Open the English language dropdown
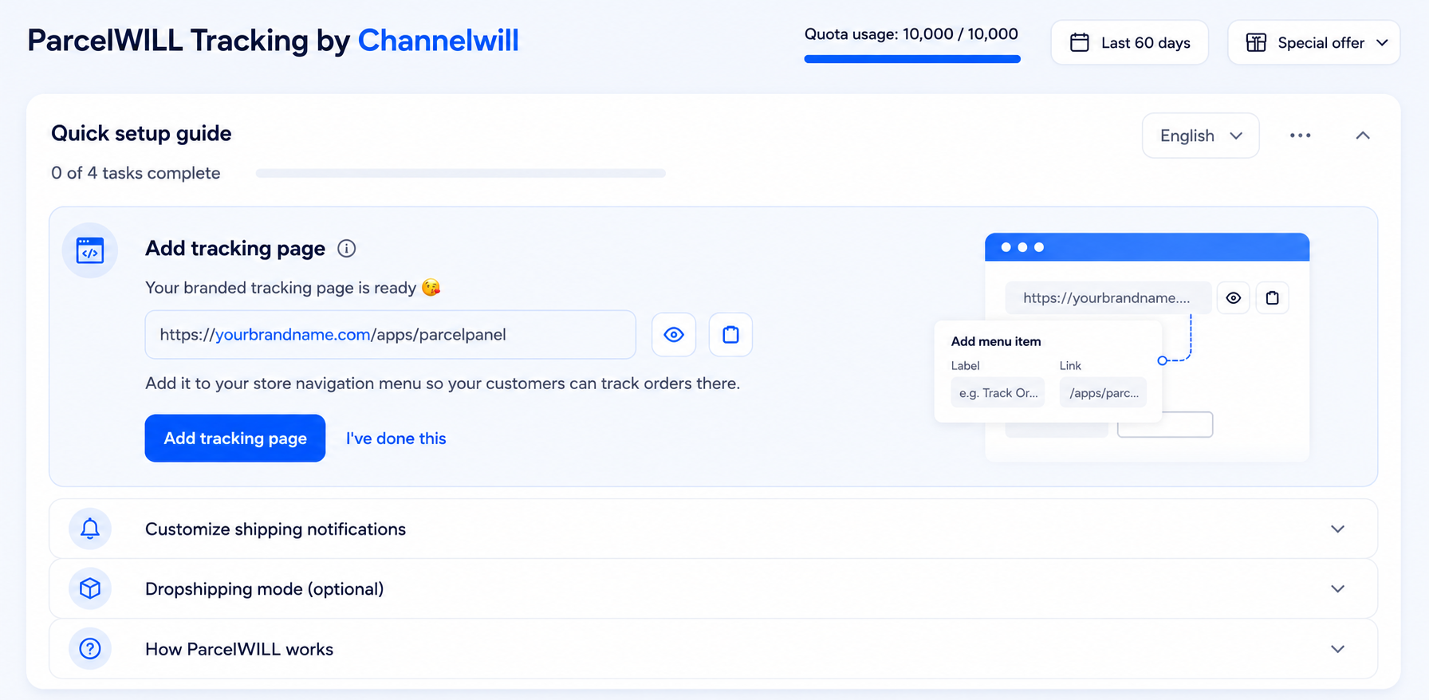1429x700 pixels. pyautogui.click(x=1201, y=136)
